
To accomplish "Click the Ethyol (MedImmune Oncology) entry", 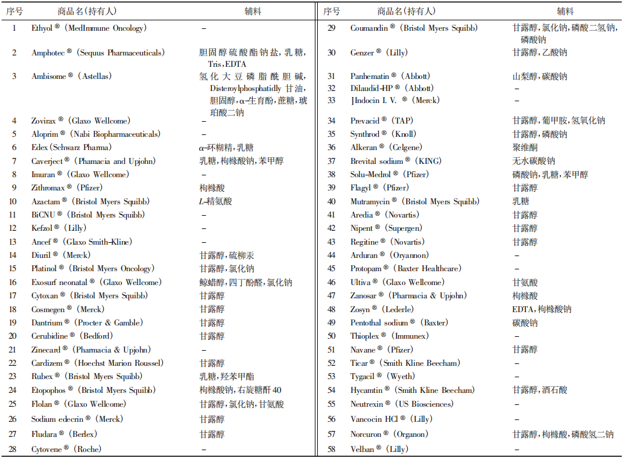I will (89, 28).
